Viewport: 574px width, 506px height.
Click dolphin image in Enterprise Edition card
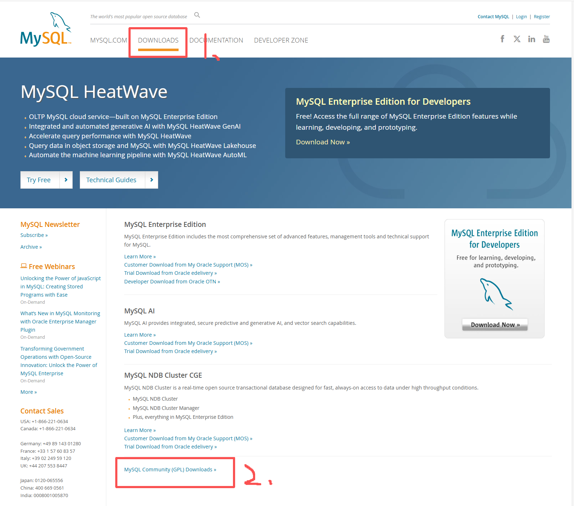[x=496, y=294]
